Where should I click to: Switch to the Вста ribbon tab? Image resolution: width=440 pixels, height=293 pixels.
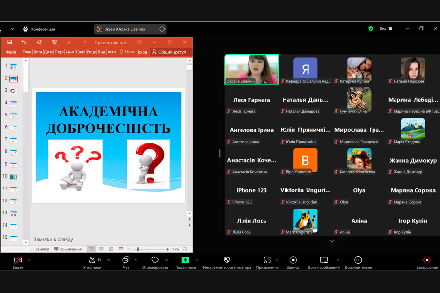point(38,52)
